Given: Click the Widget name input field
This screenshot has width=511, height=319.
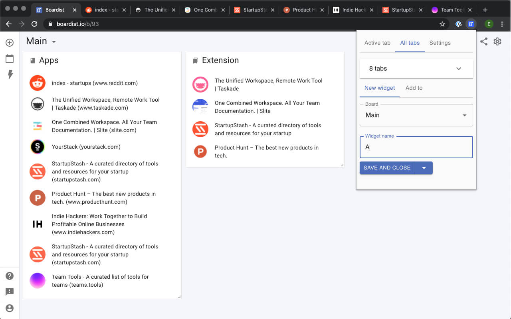Looking at the screenshot, I should (416, 147).
